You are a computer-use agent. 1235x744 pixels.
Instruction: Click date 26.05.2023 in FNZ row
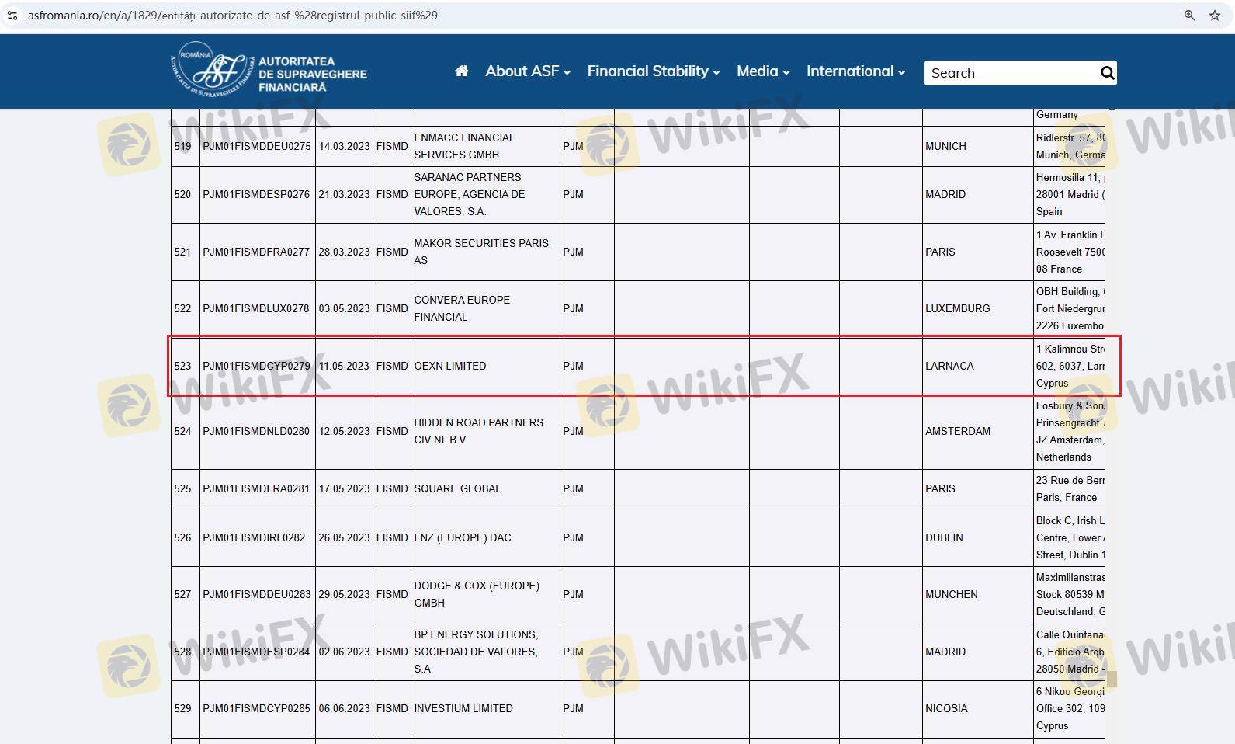click(x=344, y=537)
